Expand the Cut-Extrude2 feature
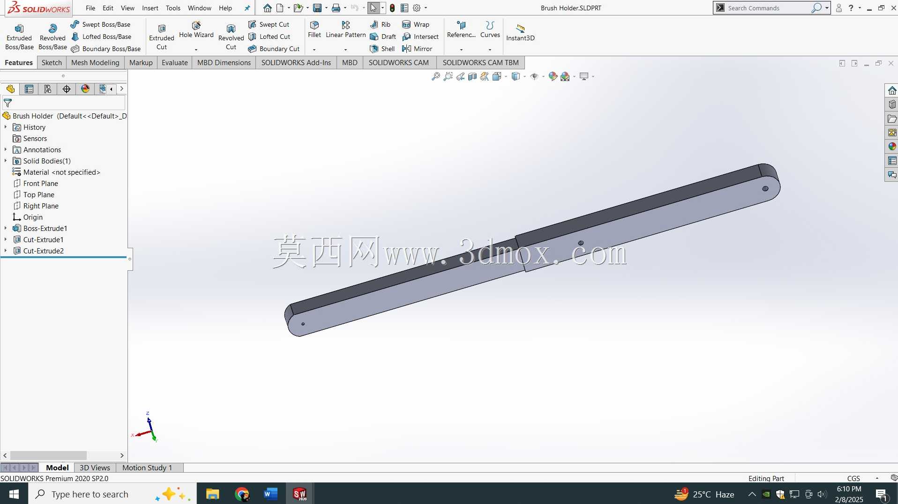This screenshot has height=504, width=898. [x=6, y=251]
